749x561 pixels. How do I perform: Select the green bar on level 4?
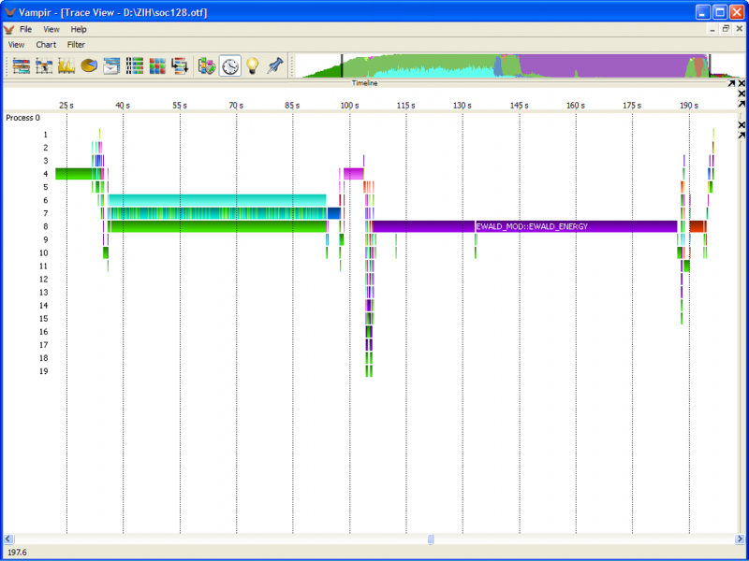pyautogui.click(x=77, y=174)
